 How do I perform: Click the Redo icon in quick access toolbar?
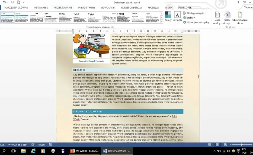click(12, 2)
